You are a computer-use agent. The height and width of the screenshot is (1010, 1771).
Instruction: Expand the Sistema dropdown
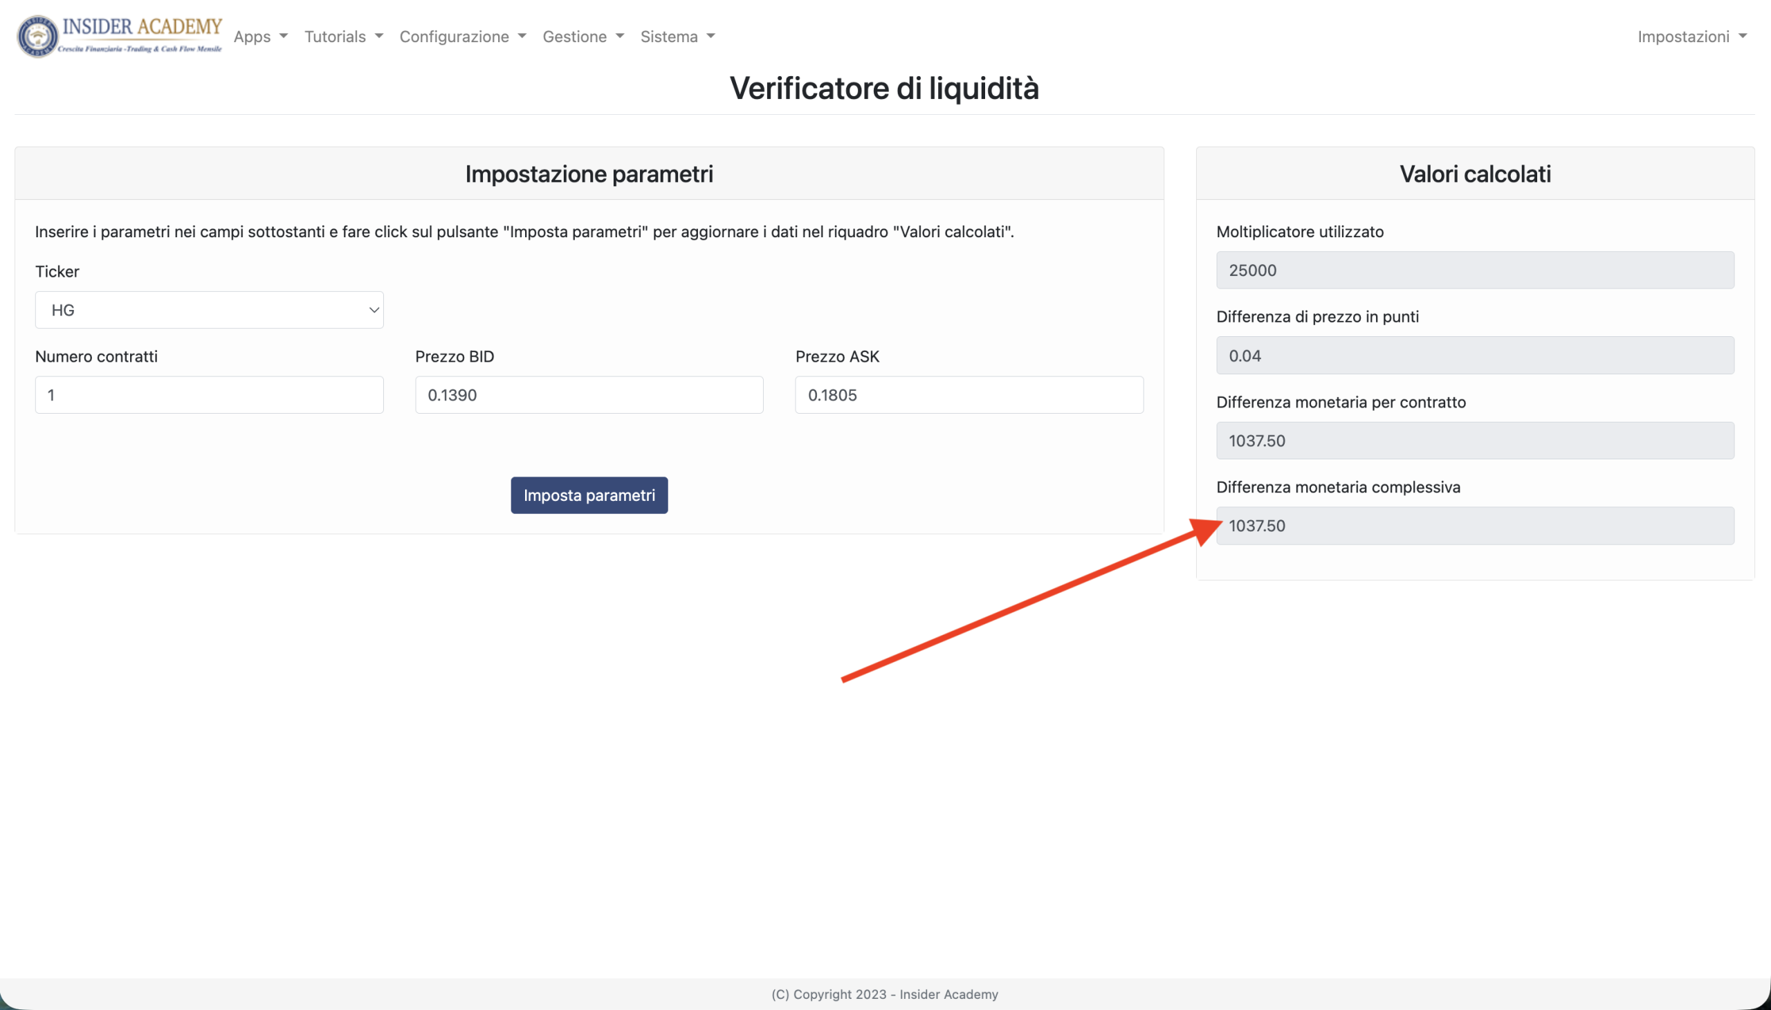pos(677,37)
